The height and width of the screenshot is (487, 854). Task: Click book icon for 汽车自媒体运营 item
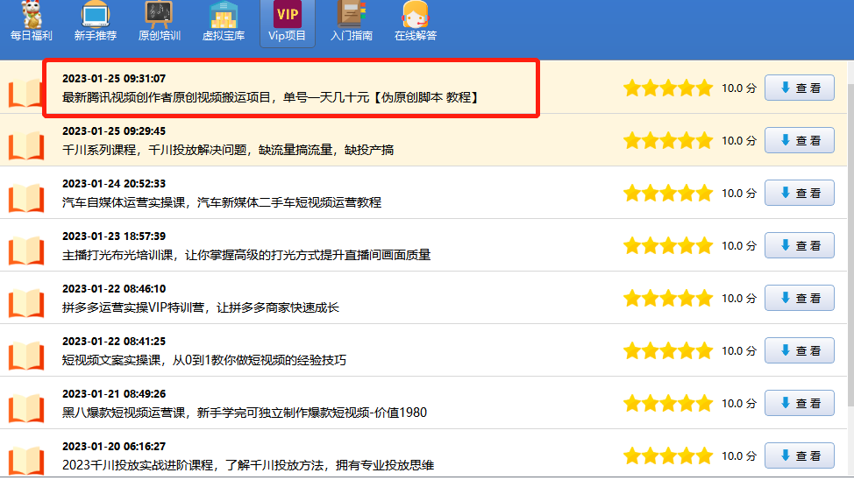[25, 198]
